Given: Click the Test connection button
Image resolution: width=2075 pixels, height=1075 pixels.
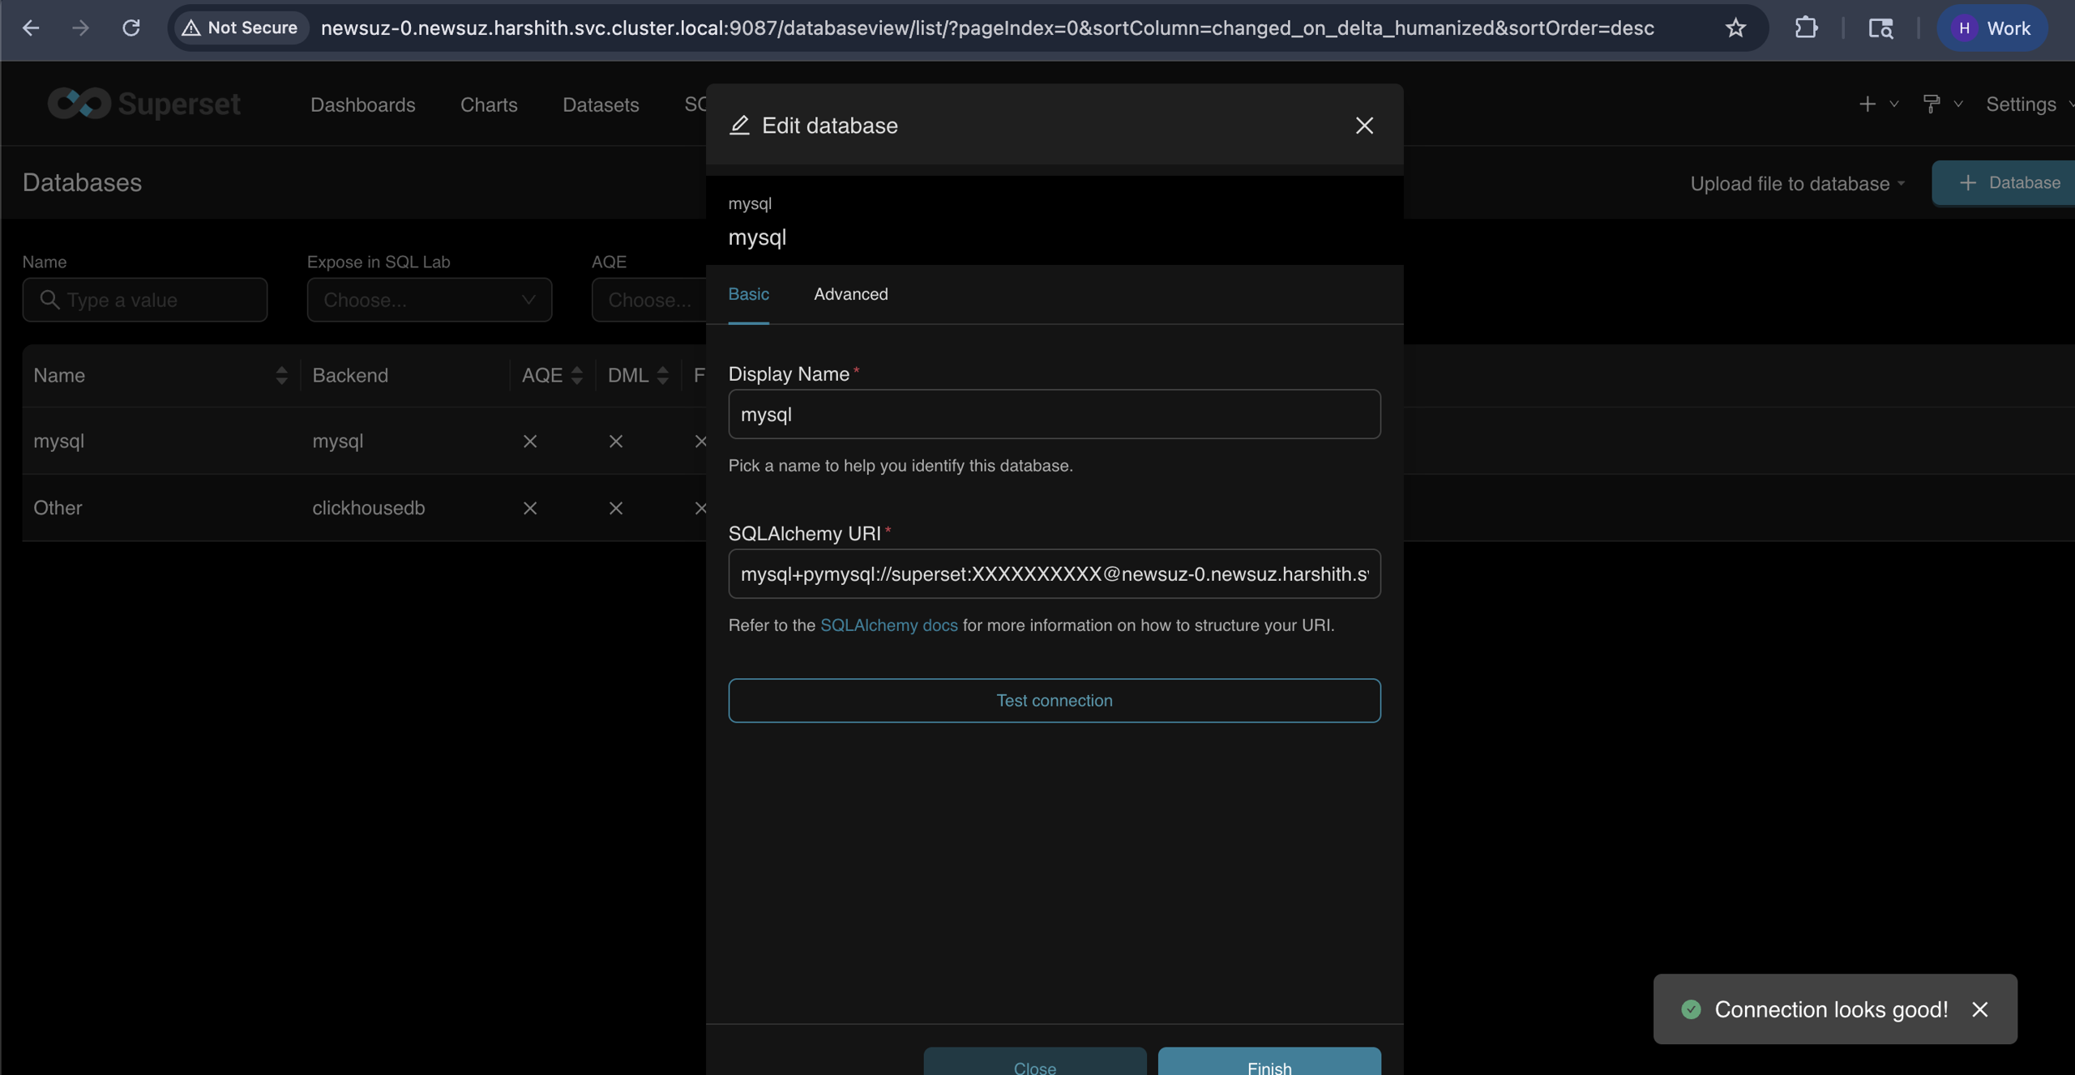Looking at the screenshot, I should [1055, 701].
